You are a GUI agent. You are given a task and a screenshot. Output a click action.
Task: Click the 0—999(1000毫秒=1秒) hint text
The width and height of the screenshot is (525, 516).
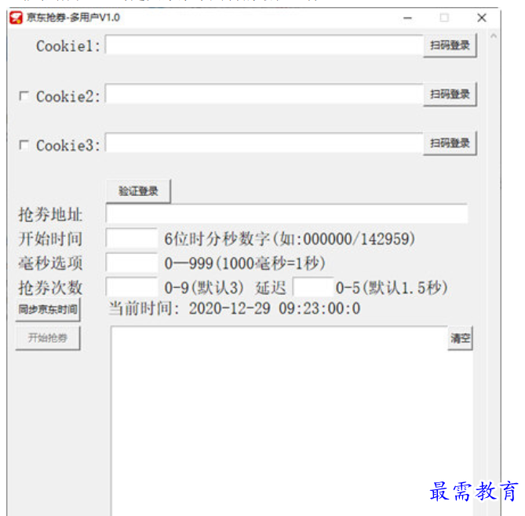pos(245,263)
